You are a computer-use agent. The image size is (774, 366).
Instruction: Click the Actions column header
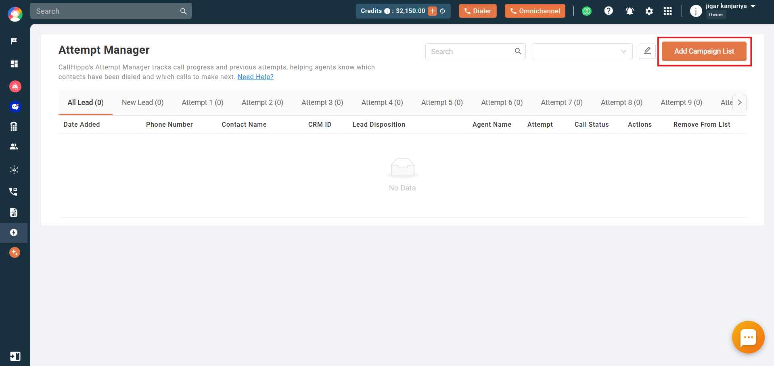[640, 124]
